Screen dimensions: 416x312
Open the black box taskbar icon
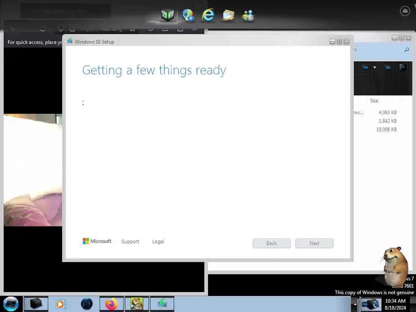(36, 304)
